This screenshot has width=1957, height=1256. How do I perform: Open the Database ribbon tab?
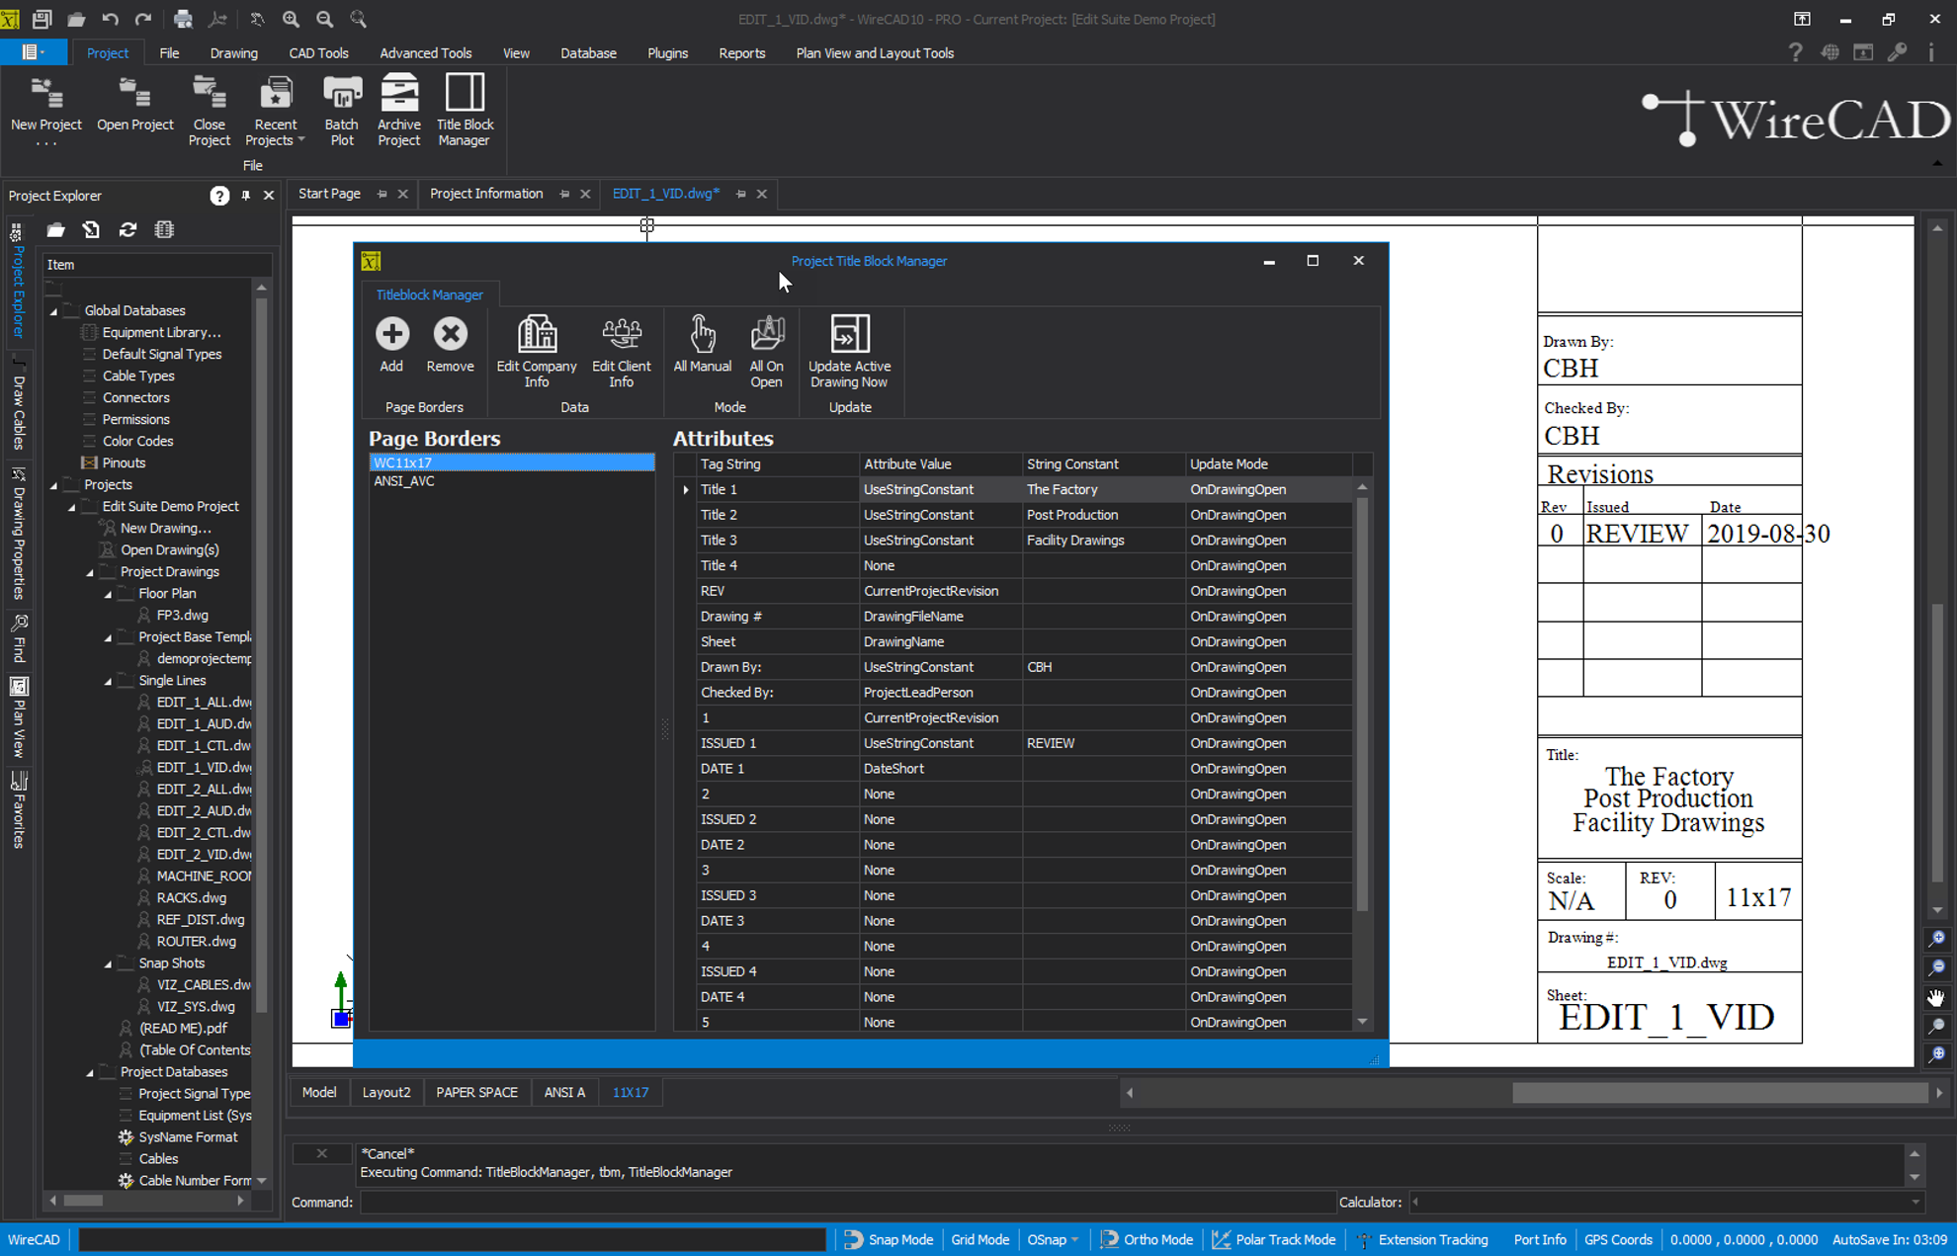click(x=588, y=53)
